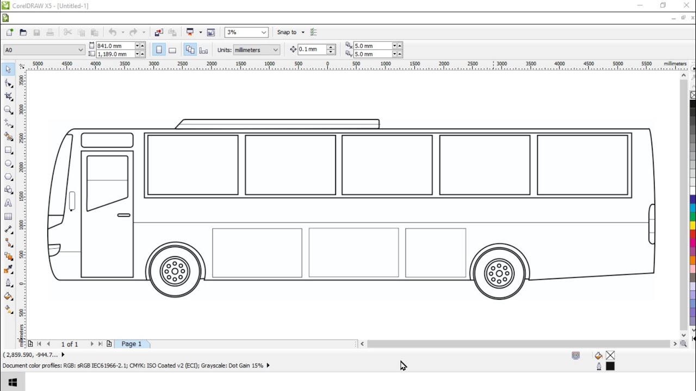Open the zoom level 3% dropdown
696x391 pixels.
[x=264, y=33]
